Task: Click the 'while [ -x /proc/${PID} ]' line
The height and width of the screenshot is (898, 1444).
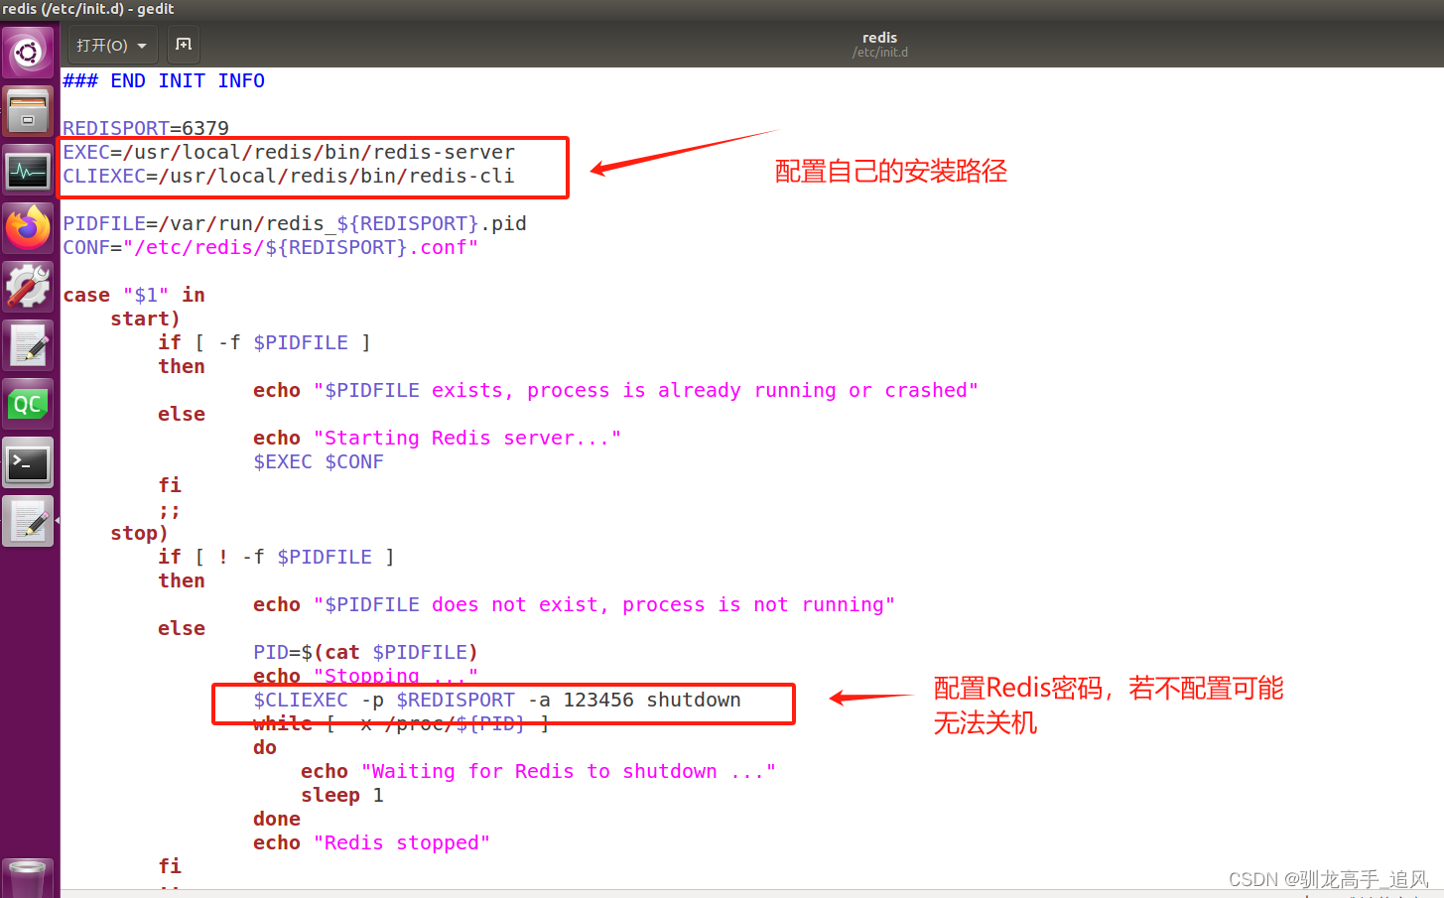Action: (401, 723)
